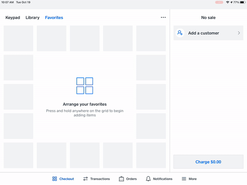This screenshot has height=185, width=247.
Task: Select the bottom-middle empty favorites tile
Action: pos(85,155)
